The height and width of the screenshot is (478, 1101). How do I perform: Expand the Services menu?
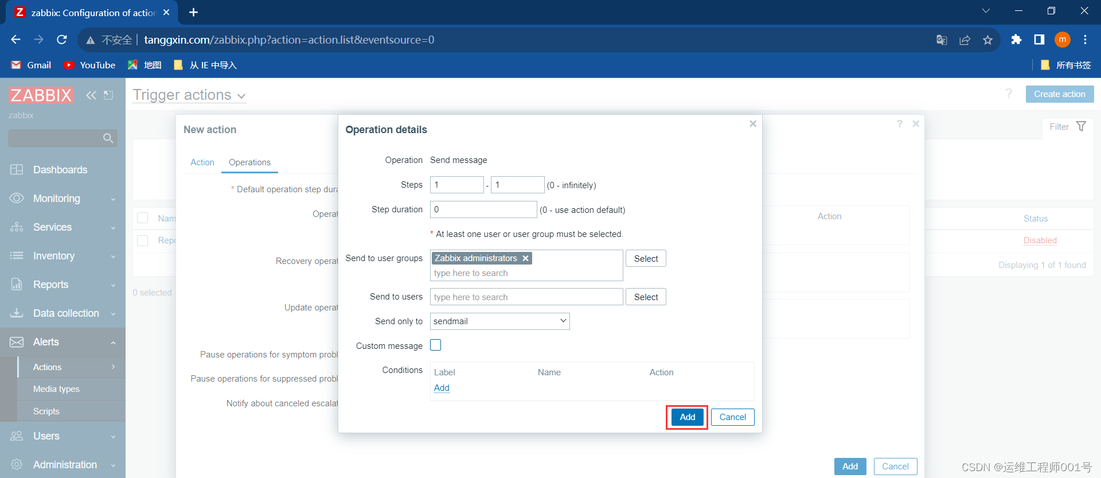pos(113,228)
